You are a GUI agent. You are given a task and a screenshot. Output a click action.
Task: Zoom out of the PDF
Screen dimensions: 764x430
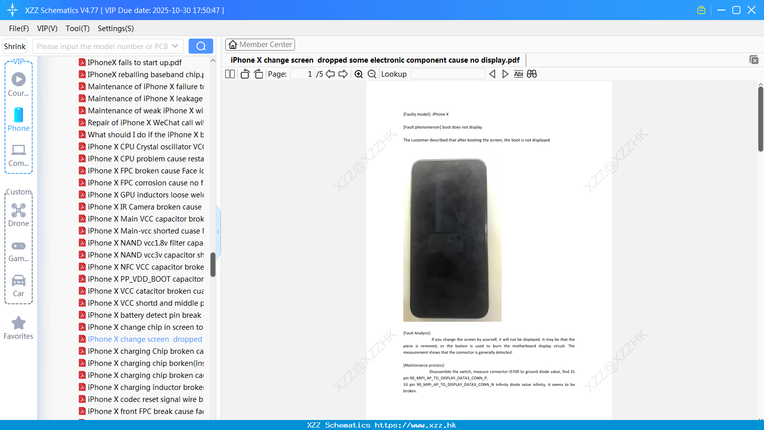[372, 74]
